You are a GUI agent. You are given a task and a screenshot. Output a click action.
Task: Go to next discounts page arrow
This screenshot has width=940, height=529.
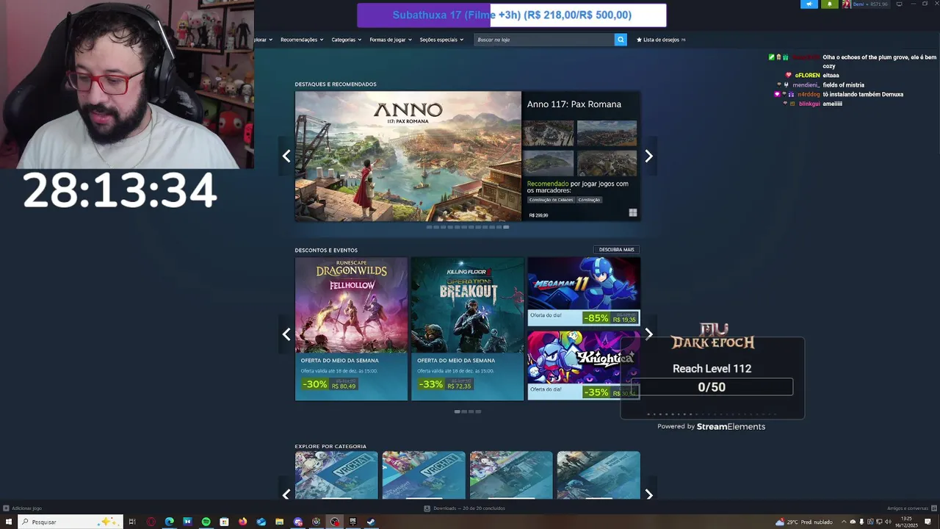[648, 334]
